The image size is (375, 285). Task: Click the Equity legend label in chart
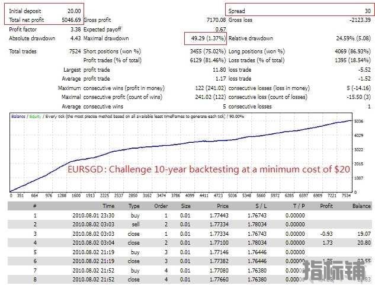(35, 117)
